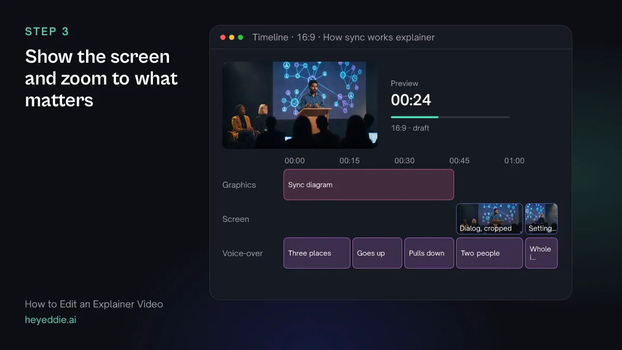622x350 pixels.
Task: Click the Screen track label
Action: [x=236, y=219]
